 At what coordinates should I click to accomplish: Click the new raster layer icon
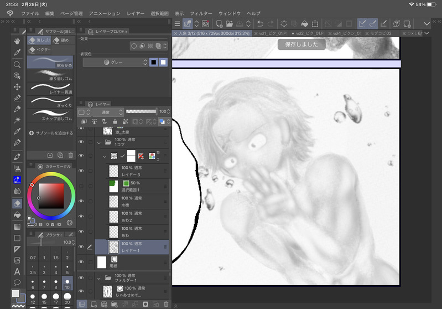(93, 304)
